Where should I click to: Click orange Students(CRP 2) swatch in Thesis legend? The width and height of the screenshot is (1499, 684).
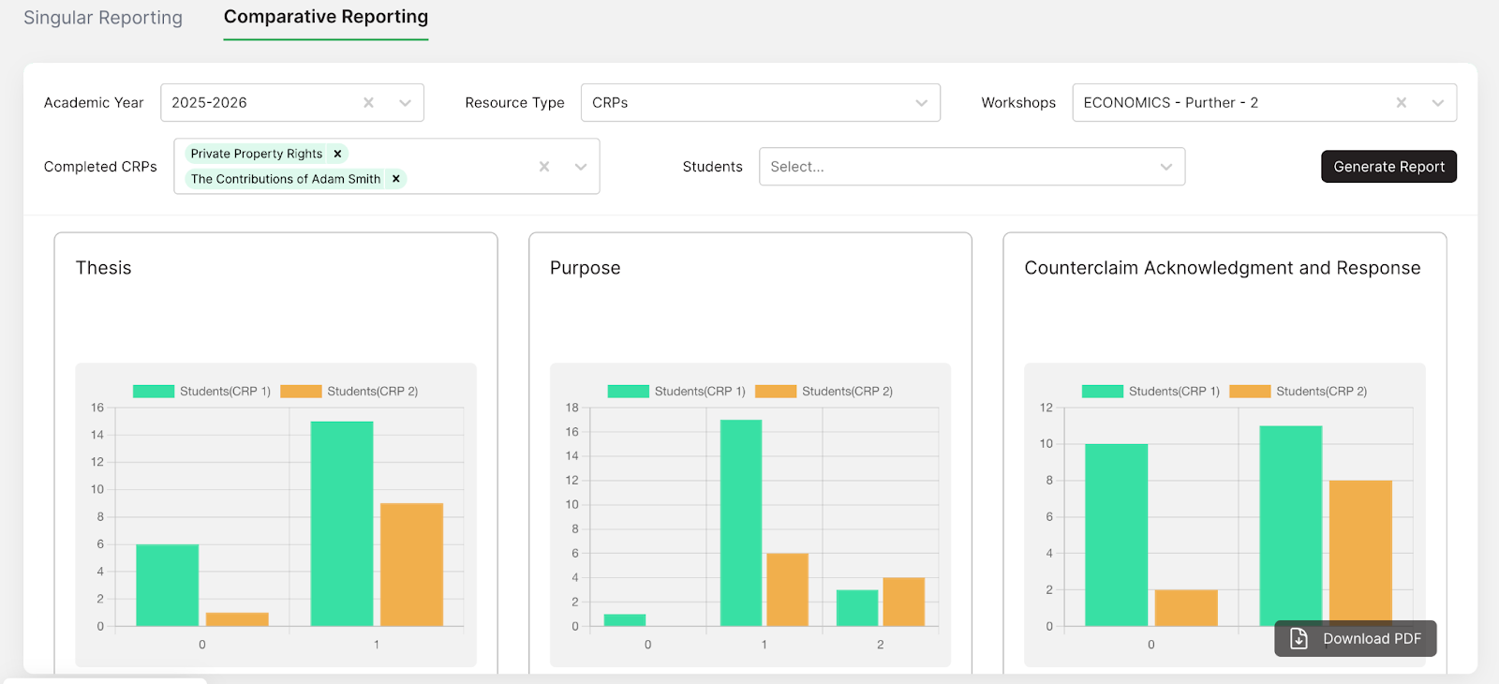(x=301, y=392)
